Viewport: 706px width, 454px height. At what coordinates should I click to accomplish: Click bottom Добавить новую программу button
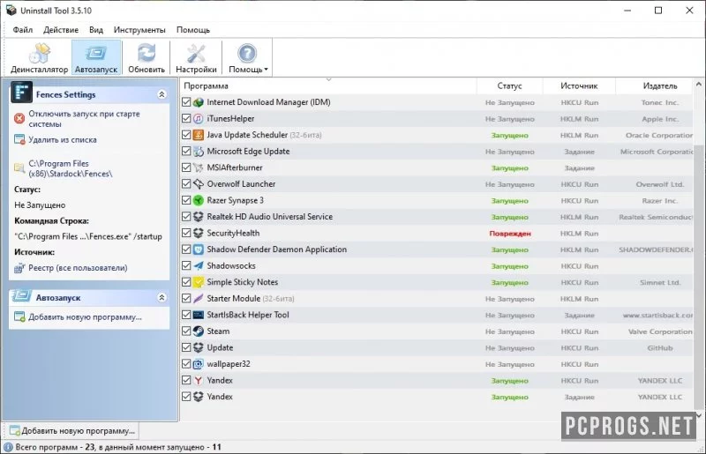click(72, 431)
